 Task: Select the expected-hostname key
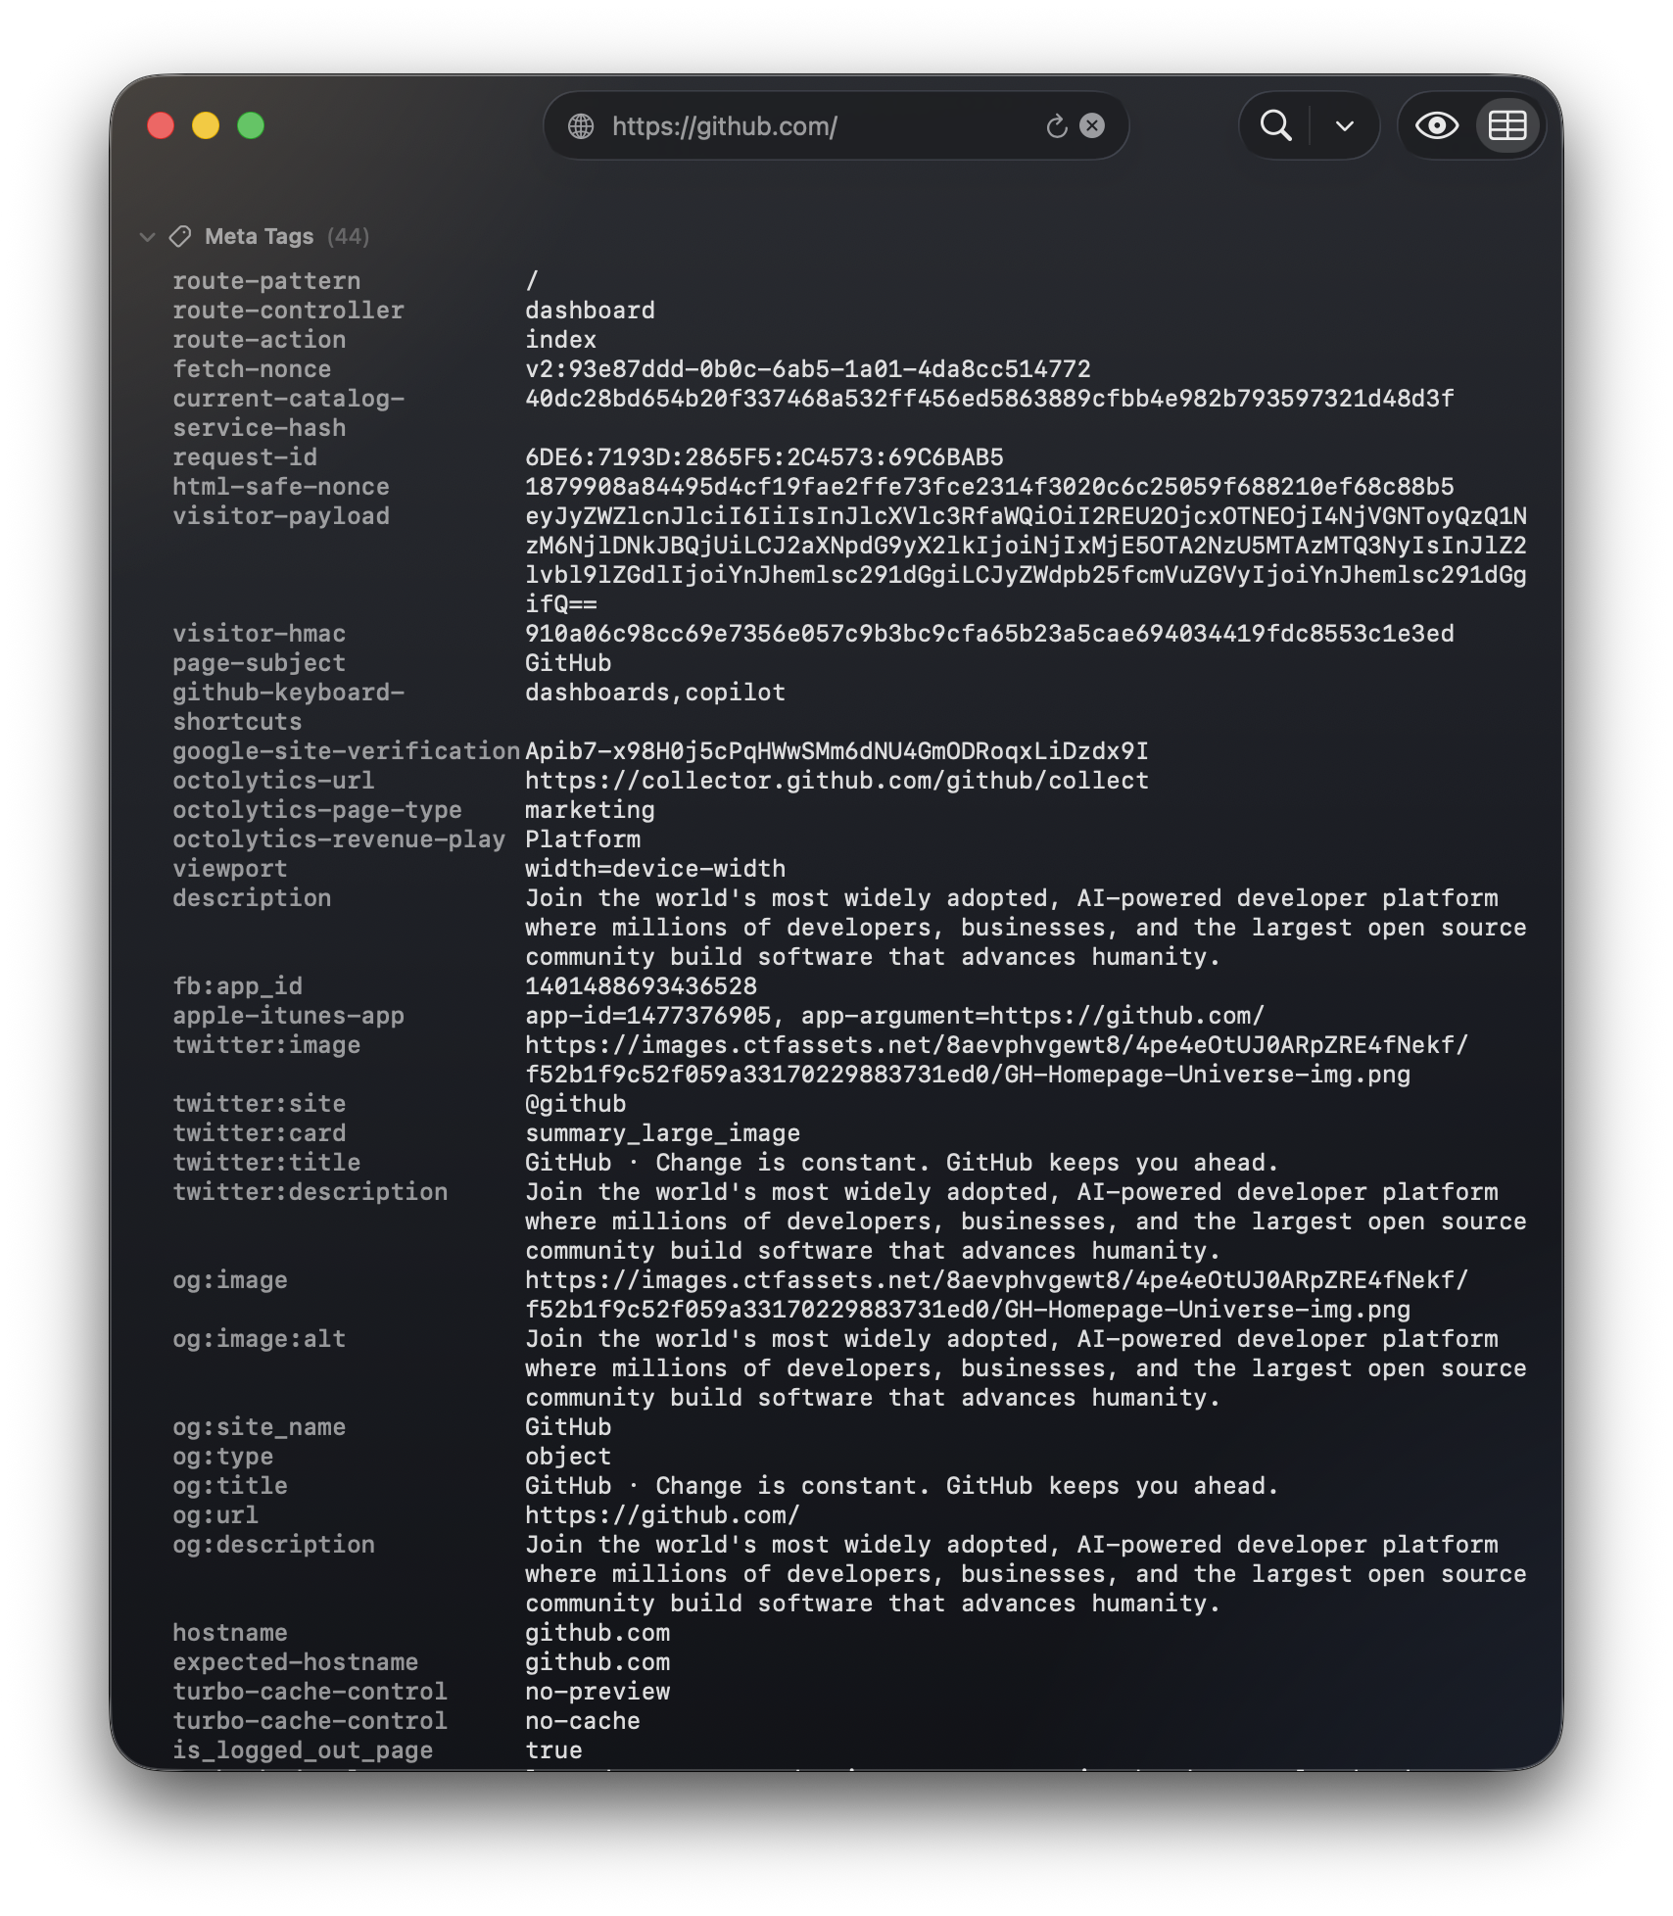tap(295, 1662)
